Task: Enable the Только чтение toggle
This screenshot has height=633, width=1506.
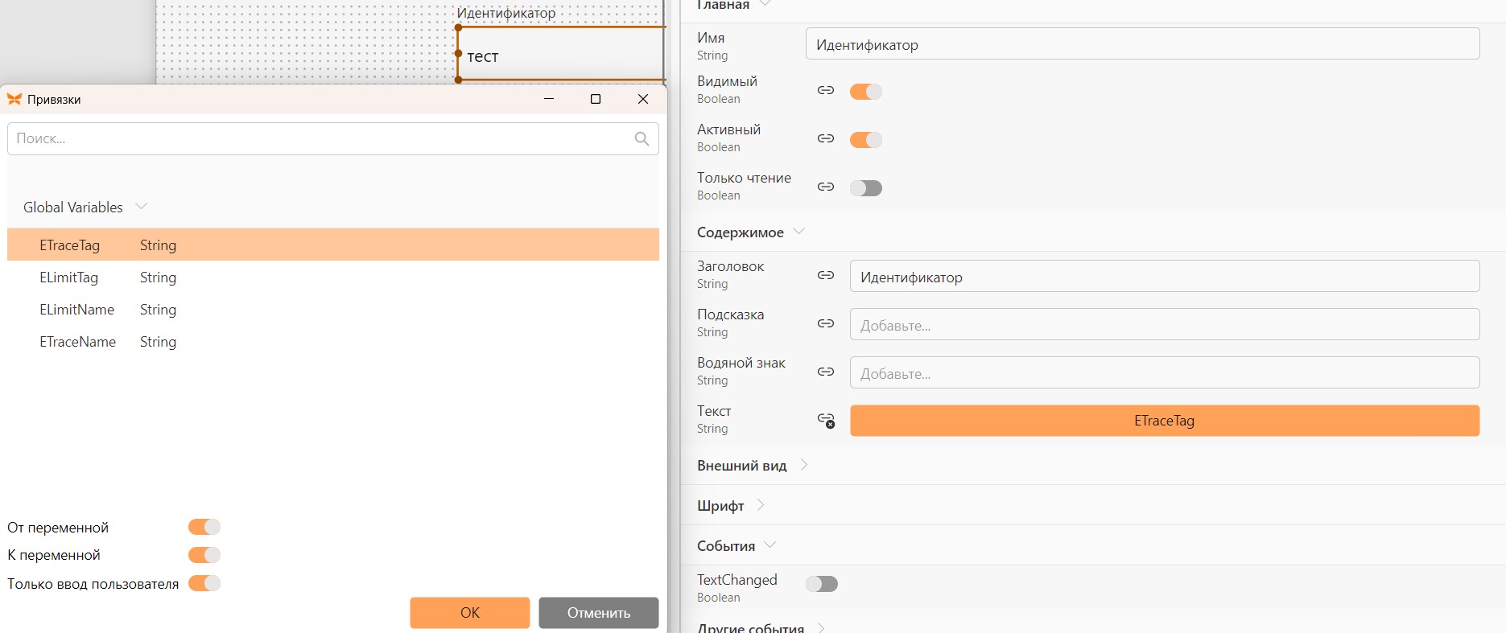Action: [866, 188]
